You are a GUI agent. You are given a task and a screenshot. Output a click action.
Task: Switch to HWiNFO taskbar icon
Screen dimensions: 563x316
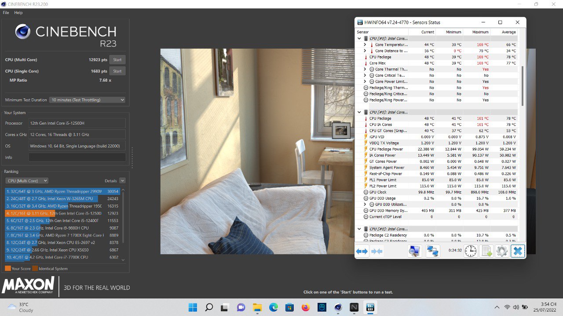coord(370,308)
